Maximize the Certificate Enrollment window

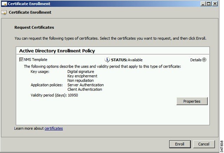coord(209,4)
